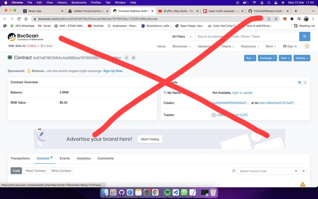Open the Exchange dropdown button
The width and height of the screenshot is (318, 199).
pos(267,58)
